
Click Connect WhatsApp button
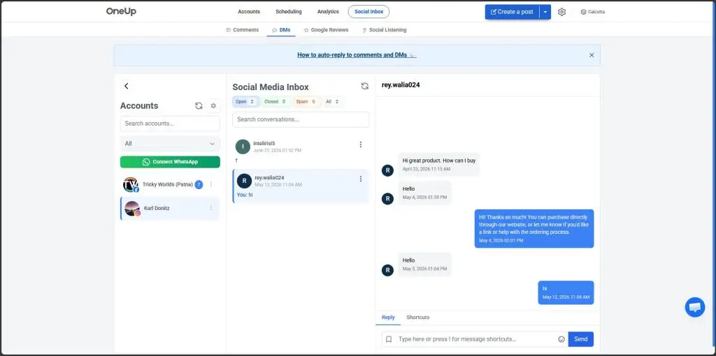170,162
